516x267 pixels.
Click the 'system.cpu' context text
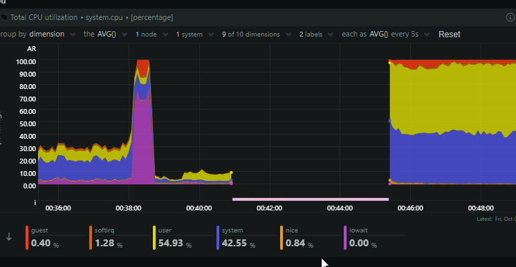tap(104, 17)
